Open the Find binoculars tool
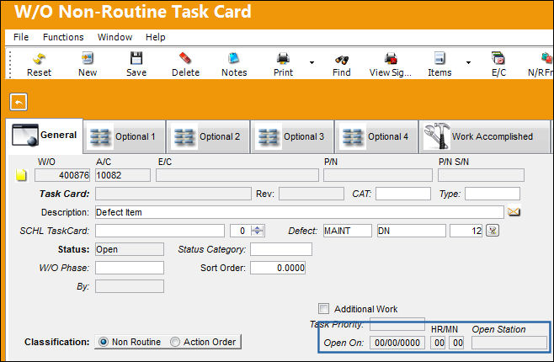554x362 pixels. point(341,66)
